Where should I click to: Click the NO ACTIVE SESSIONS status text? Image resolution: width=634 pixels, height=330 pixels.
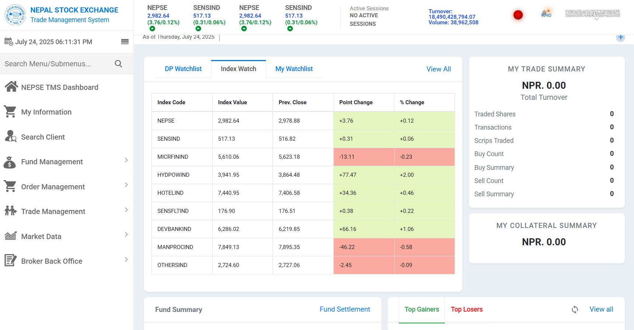(x=364, y=20)
